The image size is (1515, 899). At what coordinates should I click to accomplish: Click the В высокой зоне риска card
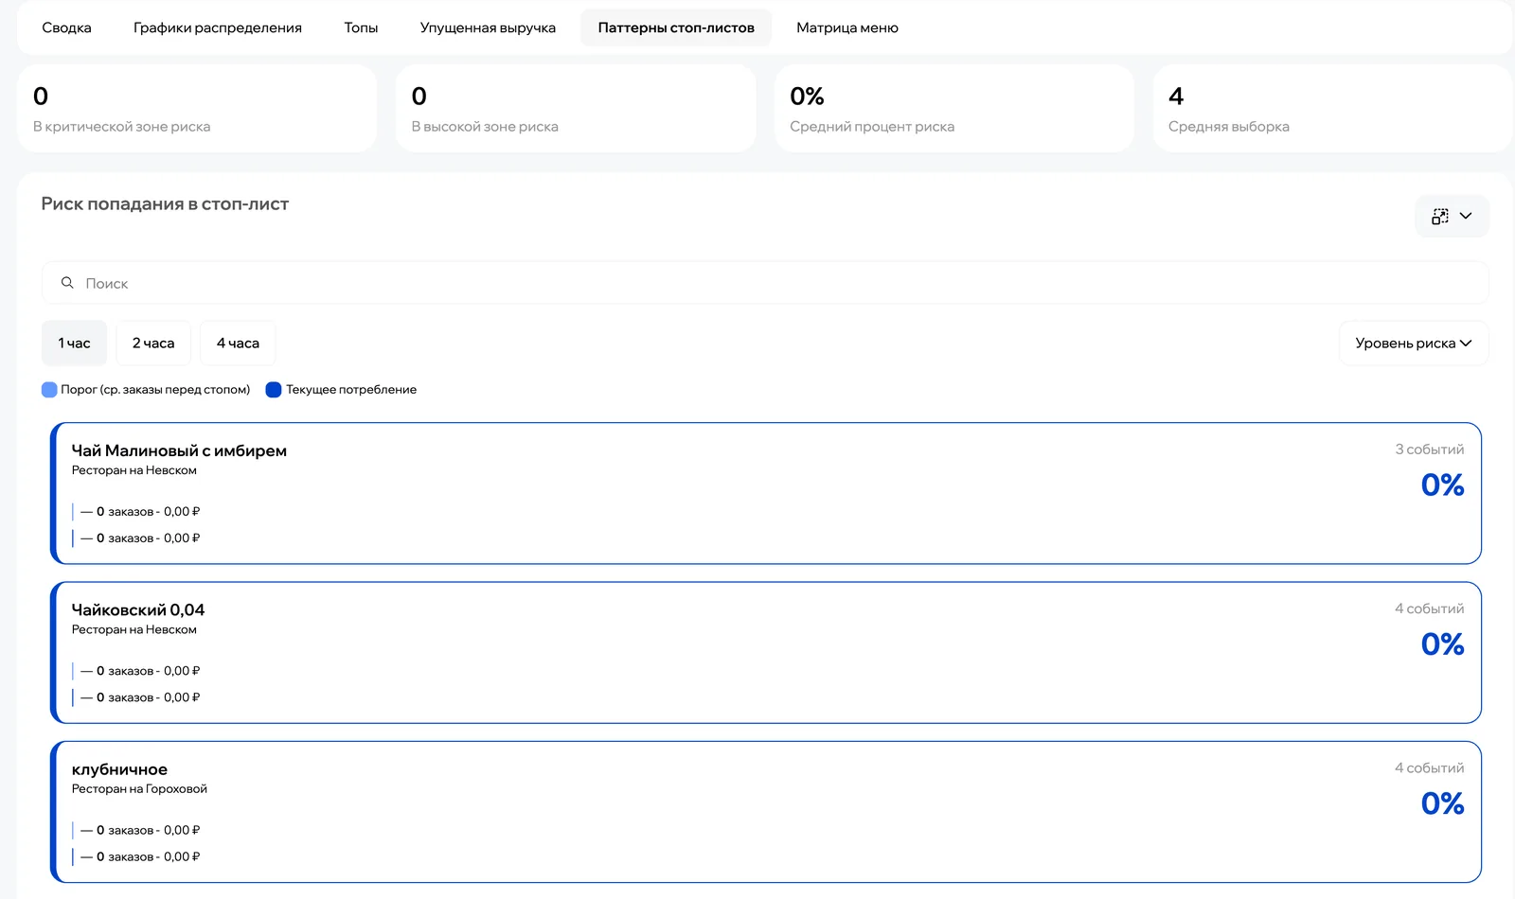(576, 108)
